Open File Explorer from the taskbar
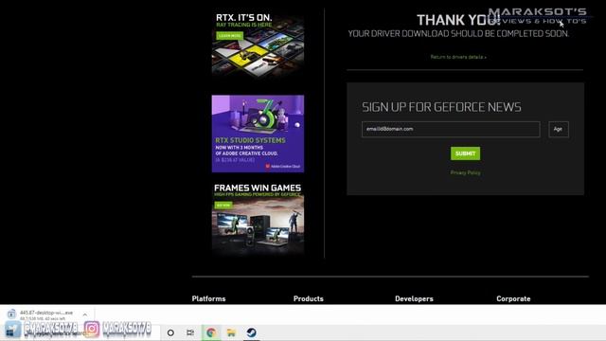The image size is (606, 341). tap(231, 332)
